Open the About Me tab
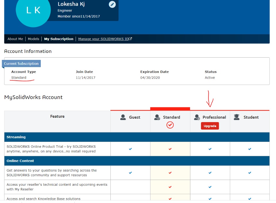Screen dimensions: 276x203 point(15,39)
